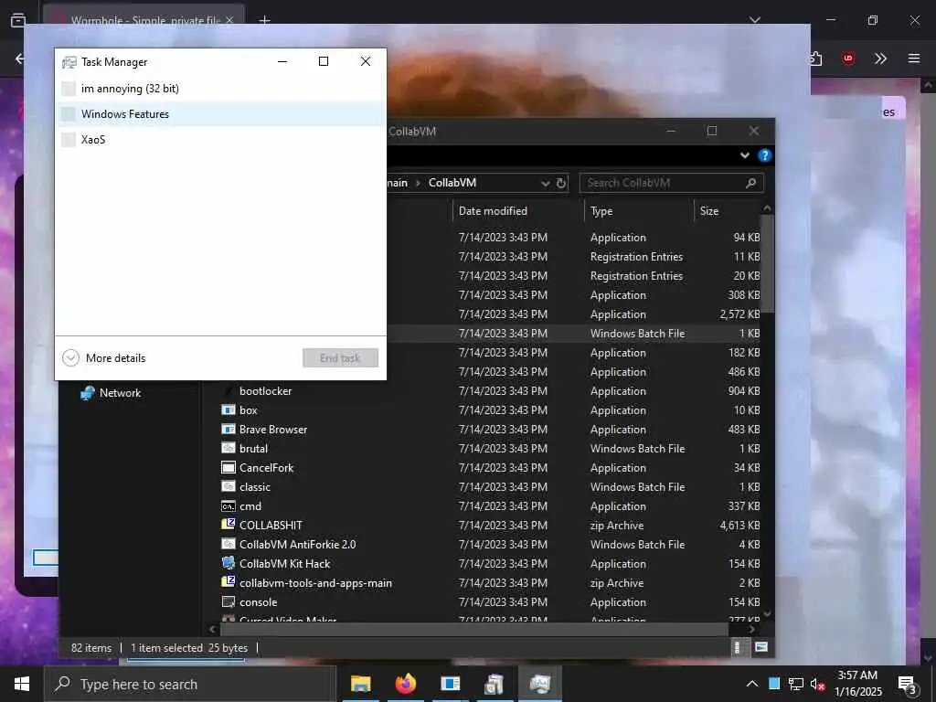Screen dimensions: 936x702
Task: Select CollabVM AntiForkie 2.0 file icon
Action: point(228,545)
